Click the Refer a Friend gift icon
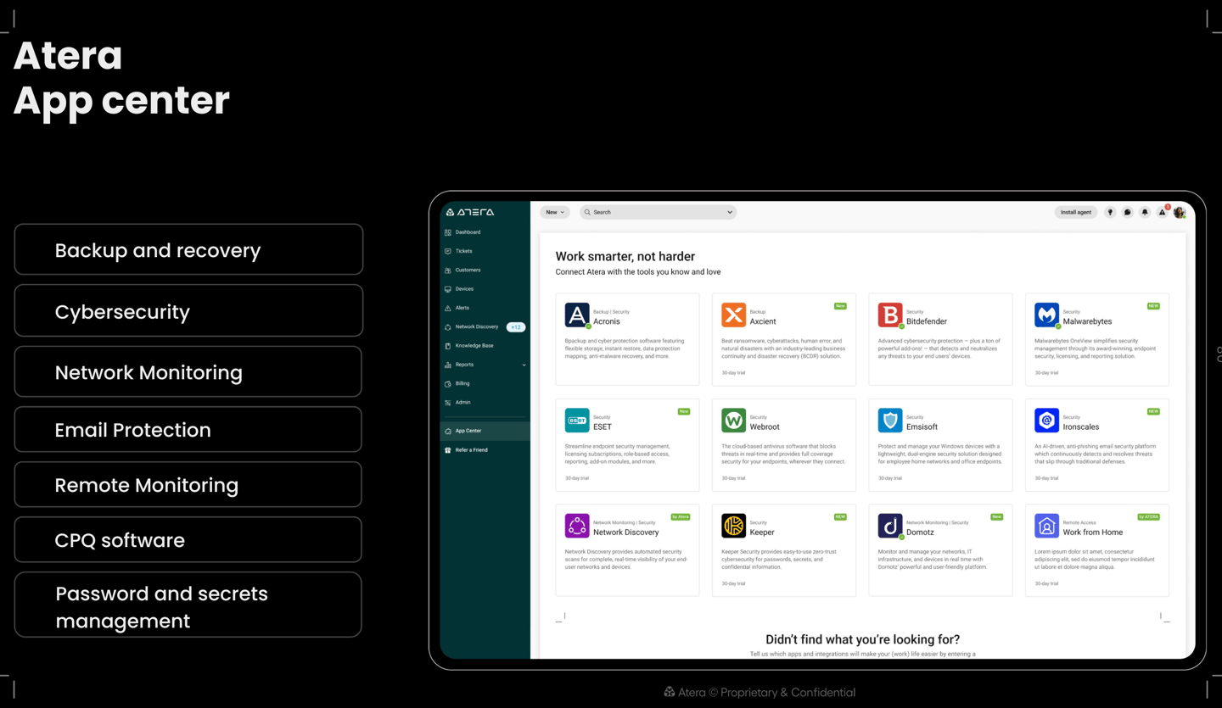 point(448,450)
